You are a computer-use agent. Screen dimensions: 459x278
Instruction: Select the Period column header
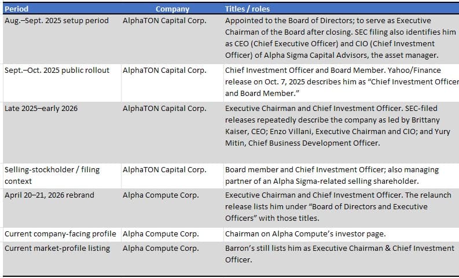[x=62, y=9]
